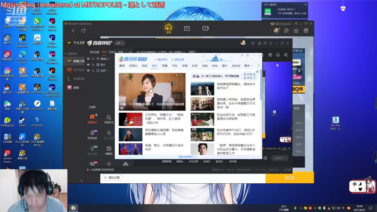The width and height of the screenshot is (377, 212).
Task: Open the 直播伴侣 message icon
Action: tap(253, 43)
